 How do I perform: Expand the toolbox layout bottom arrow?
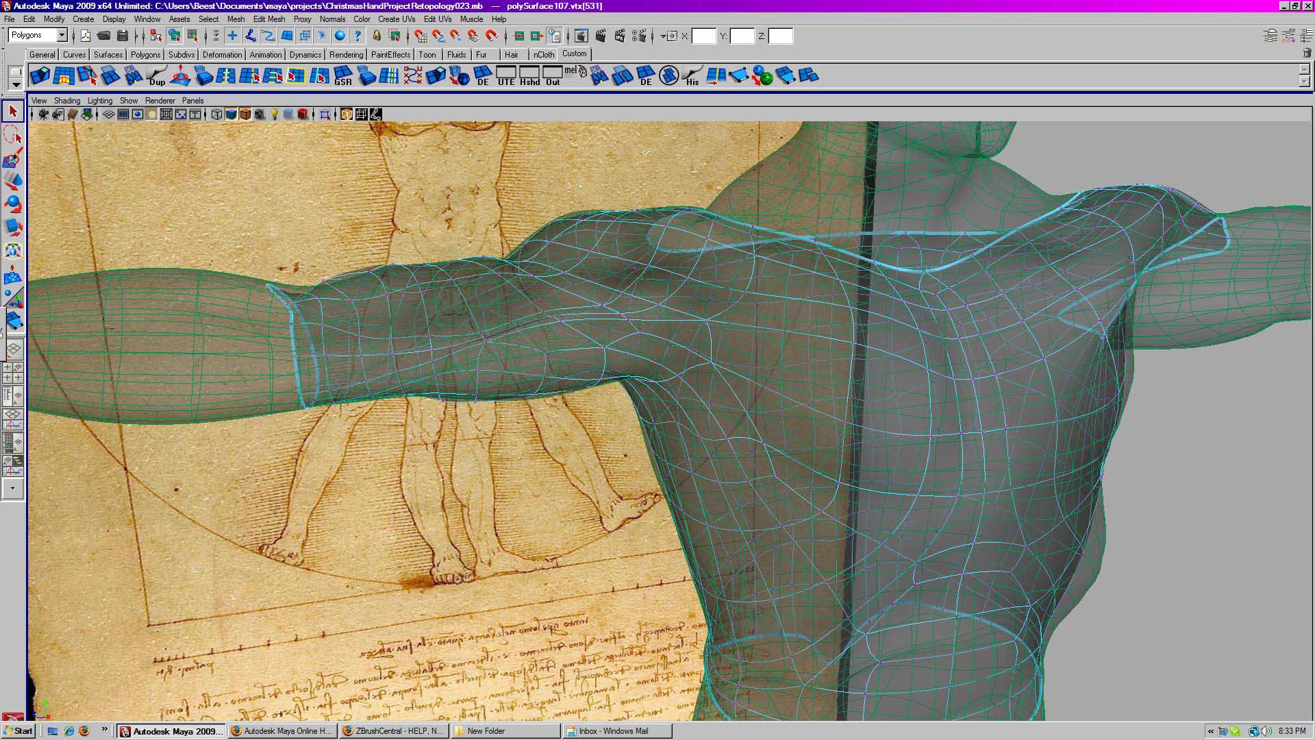pyautogui.click(x=12, y=489)
